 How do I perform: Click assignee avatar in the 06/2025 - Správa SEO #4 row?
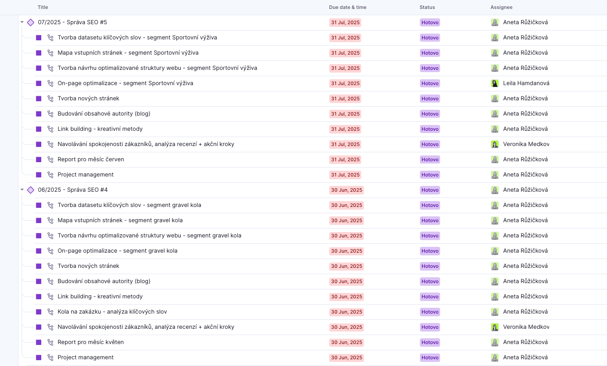(495, 190)
